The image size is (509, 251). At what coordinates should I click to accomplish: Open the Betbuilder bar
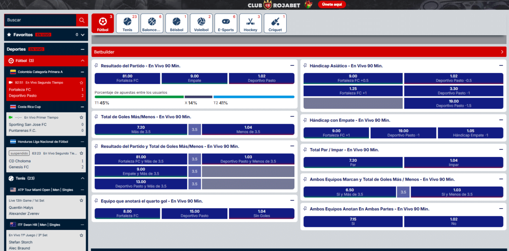click(x=299, y=52)
